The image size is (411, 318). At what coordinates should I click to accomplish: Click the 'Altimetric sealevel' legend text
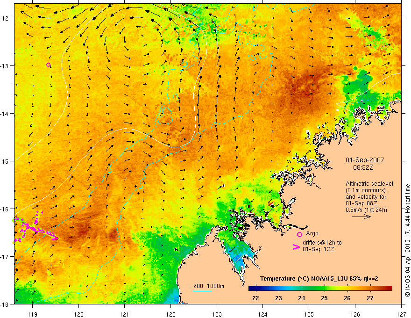[x=369, y=184]
